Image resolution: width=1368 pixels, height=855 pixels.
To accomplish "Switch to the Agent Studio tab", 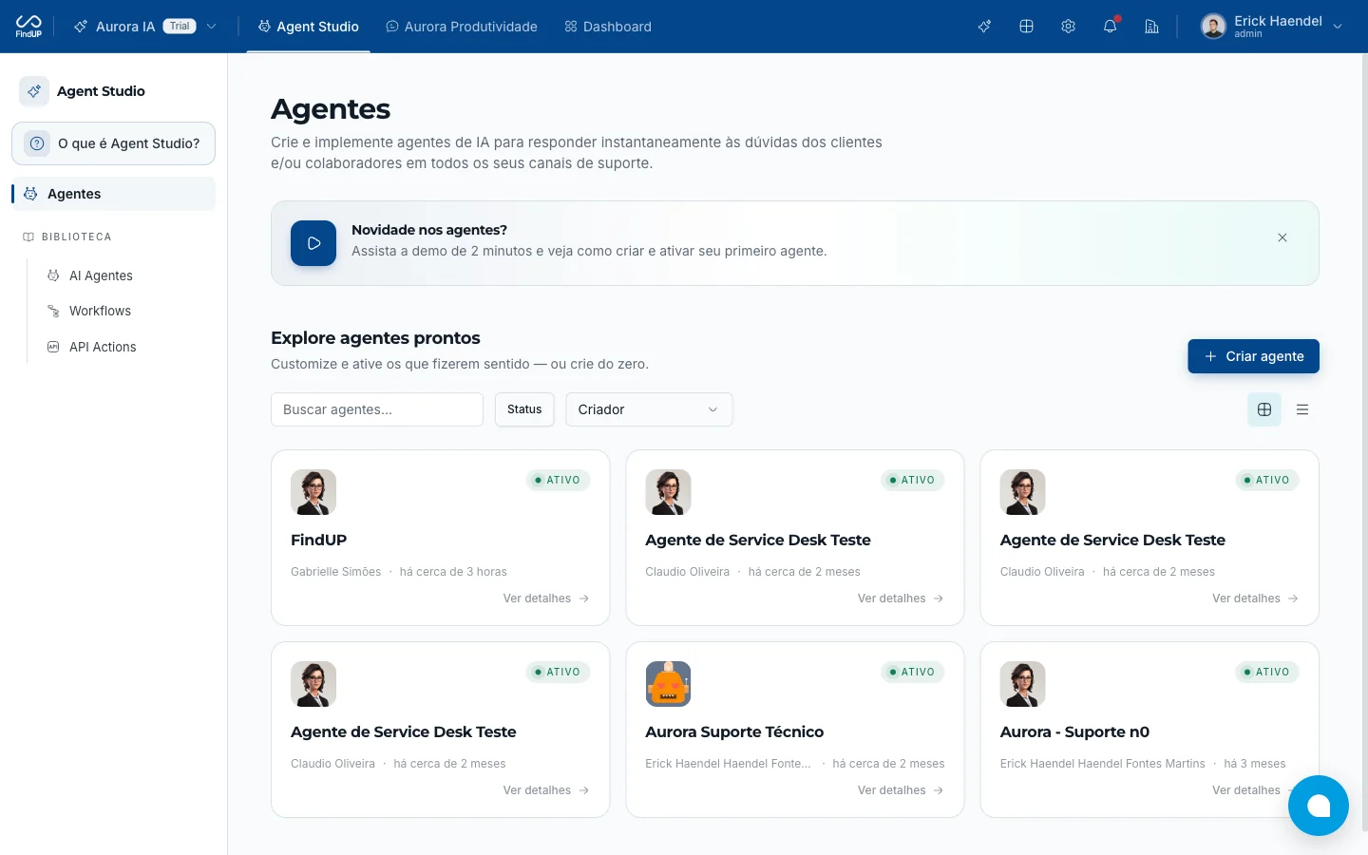I will pyautogui.click(x=308, y=27).
